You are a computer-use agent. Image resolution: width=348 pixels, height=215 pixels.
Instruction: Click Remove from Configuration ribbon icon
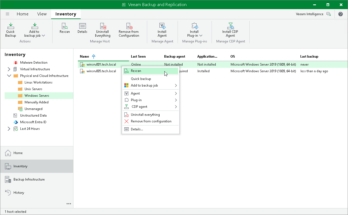click(129, 30)
